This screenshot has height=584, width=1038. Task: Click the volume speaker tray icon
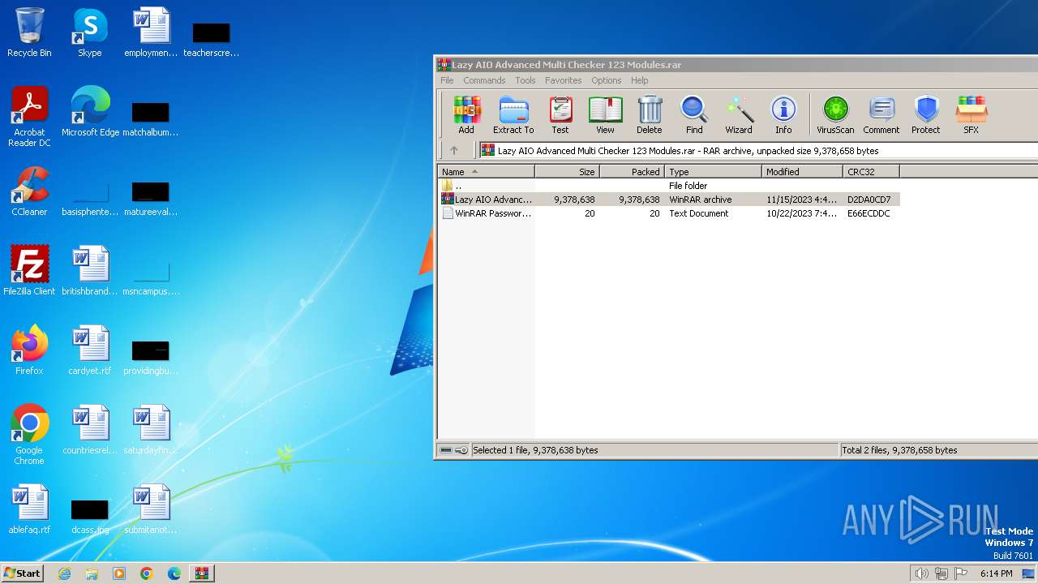(x=921, y=573)
